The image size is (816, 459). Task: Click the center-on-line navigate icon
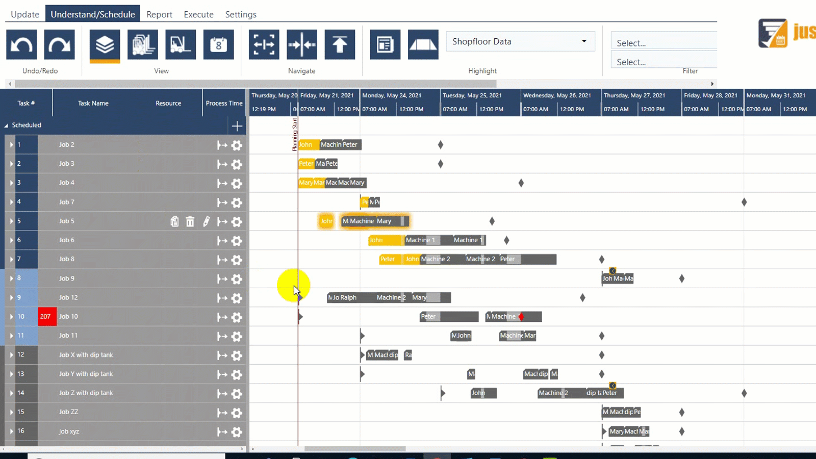(x=302, y=45)
